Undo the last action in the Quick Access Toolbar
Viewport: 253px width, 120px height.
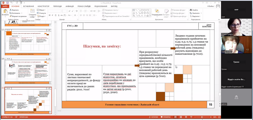point(11,3)
